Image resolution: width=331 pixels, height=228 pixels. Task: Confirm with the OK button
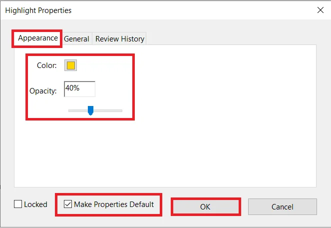tap(206, 206)
